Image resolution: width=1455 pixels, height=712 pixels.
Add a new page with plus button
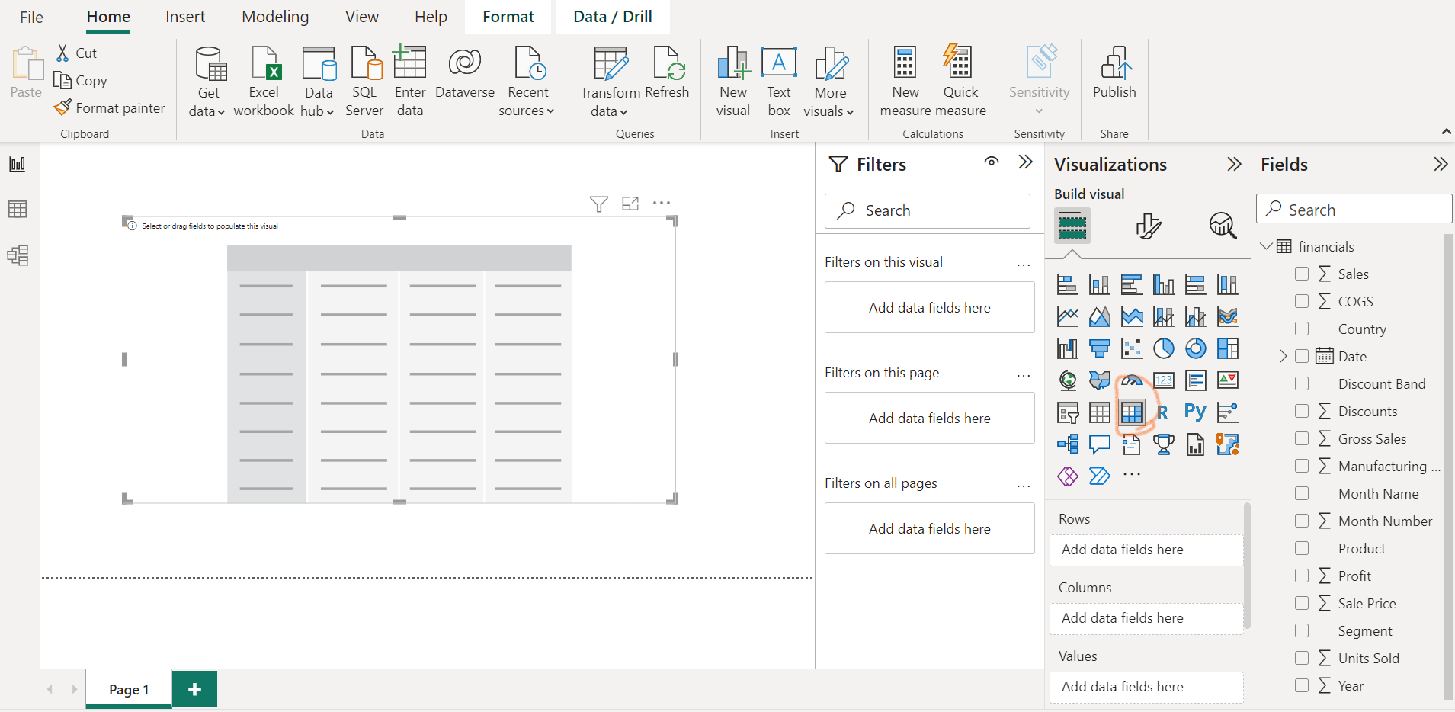[194, 689]
